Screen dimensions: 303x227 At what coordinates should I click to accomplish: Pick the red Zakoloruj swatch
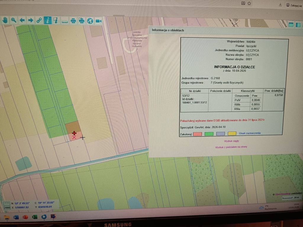(x=197, y=134)
